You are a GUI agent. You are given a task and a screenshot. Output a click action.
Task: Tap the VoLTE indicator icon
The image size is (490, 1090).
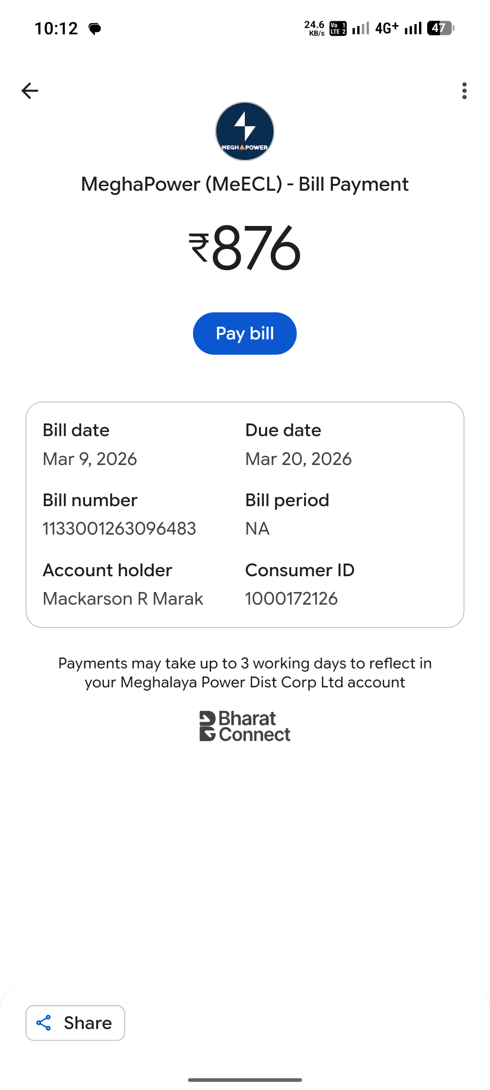pyautogui.click(x=338, y=28)
